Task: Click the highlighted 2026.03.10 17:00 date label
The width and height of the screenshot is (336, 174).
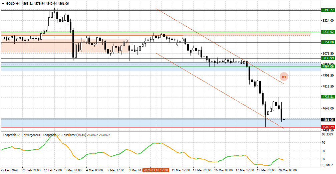Action: [156, 170]
